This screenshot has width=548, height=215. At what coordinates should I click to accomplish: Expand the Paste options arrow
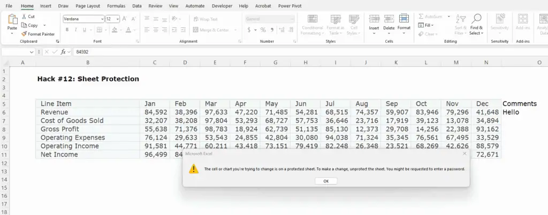[x=12, y=34]
